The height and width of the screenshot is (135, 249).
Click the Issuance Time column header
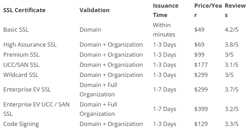point(166,10)
